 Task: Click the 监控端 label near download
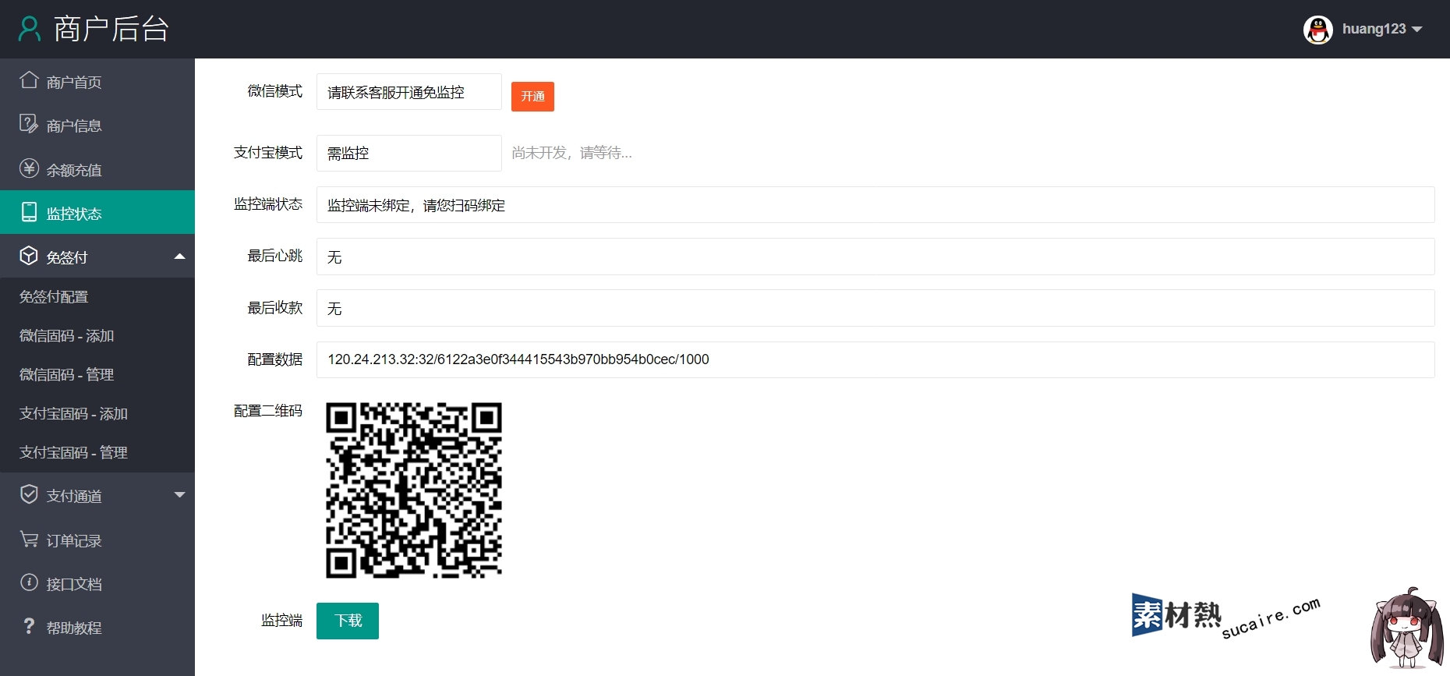tap(281, 621)
